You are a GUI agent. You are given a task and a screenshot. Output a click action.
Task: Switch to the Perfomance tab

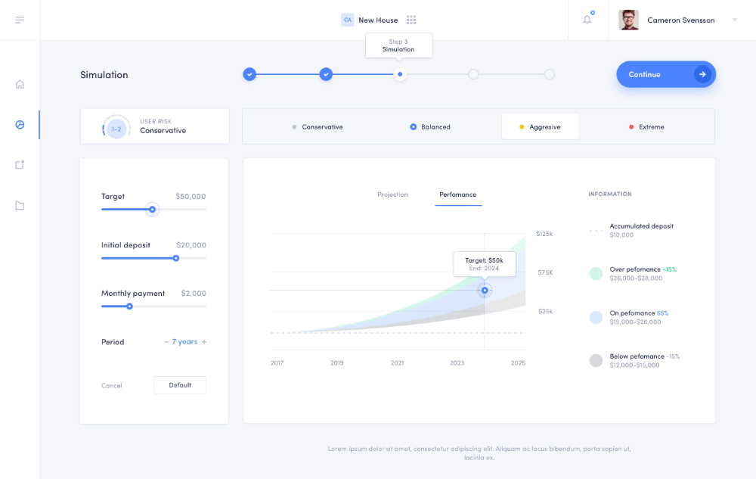(x=457, y=195)
